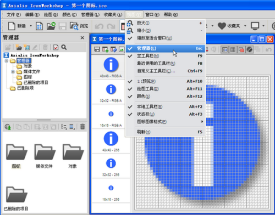Expand the 媒体文件 tree node
275x215 pixels.
click(13, 72)
